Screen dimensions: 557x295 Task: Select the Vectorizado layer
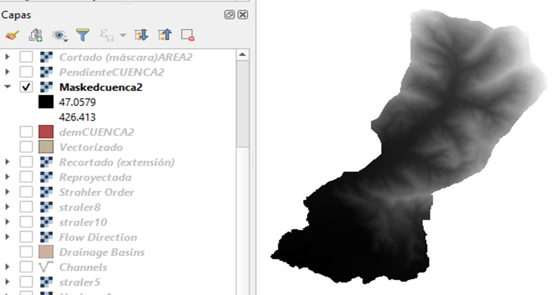pyautogui.click(x=90, y=147)
